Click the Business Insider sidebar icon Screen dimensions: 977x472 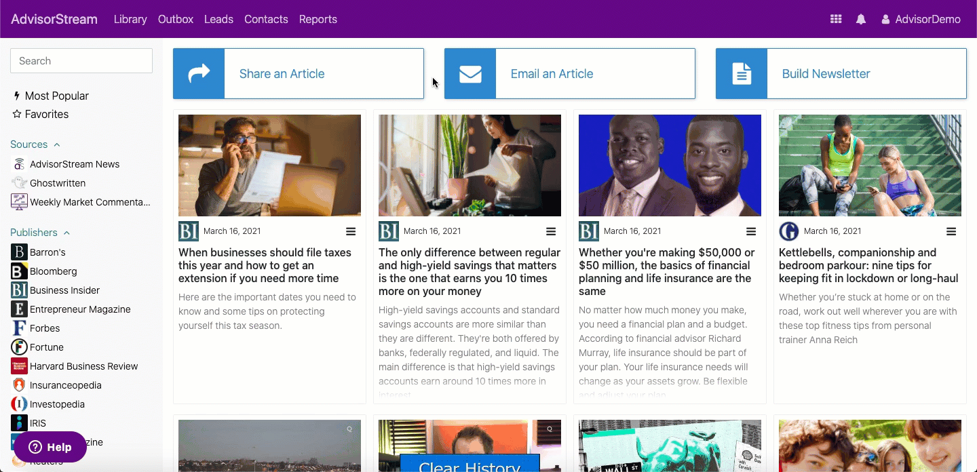click(19, 290)
